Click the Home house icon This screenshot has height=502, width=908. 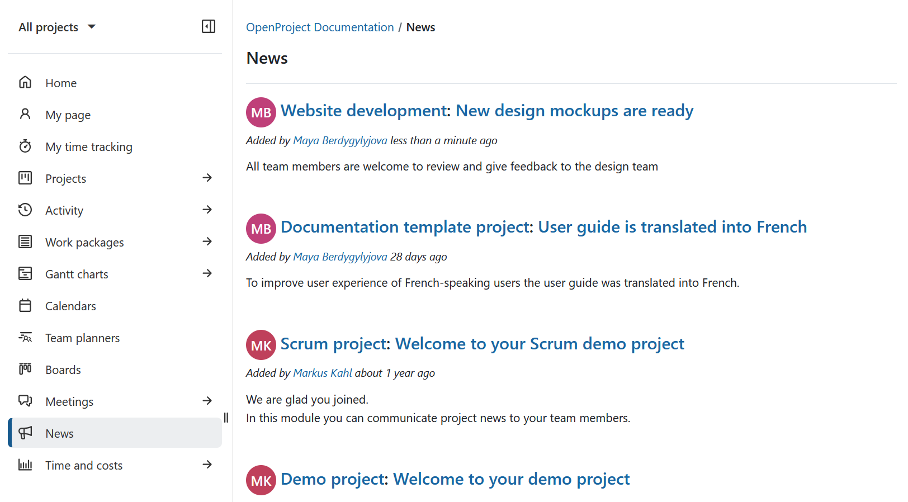click(x=25, y=83)
